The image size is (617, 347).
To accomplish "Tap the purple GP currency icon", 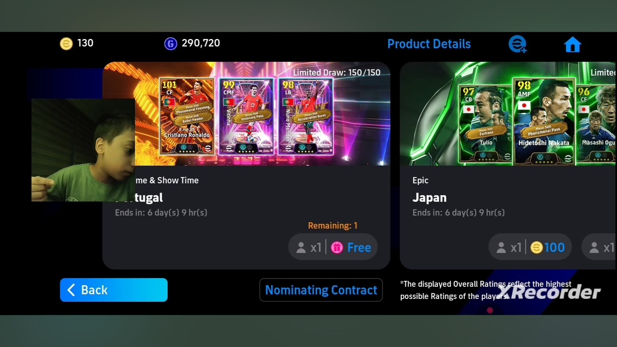I will point(171,43).
